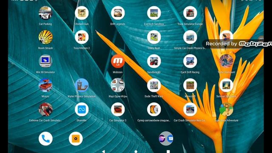Screen dimensions: 272x153
Task: Open Dude Theft Wars
Action: 154,85
